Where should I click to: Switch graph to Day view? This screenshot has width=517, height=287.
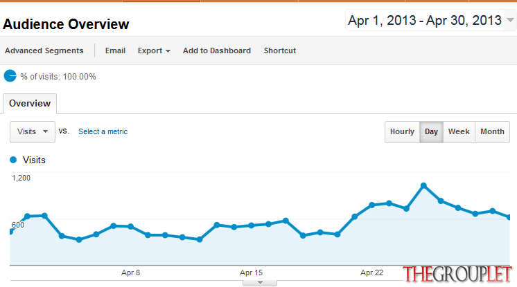(431, 131)
